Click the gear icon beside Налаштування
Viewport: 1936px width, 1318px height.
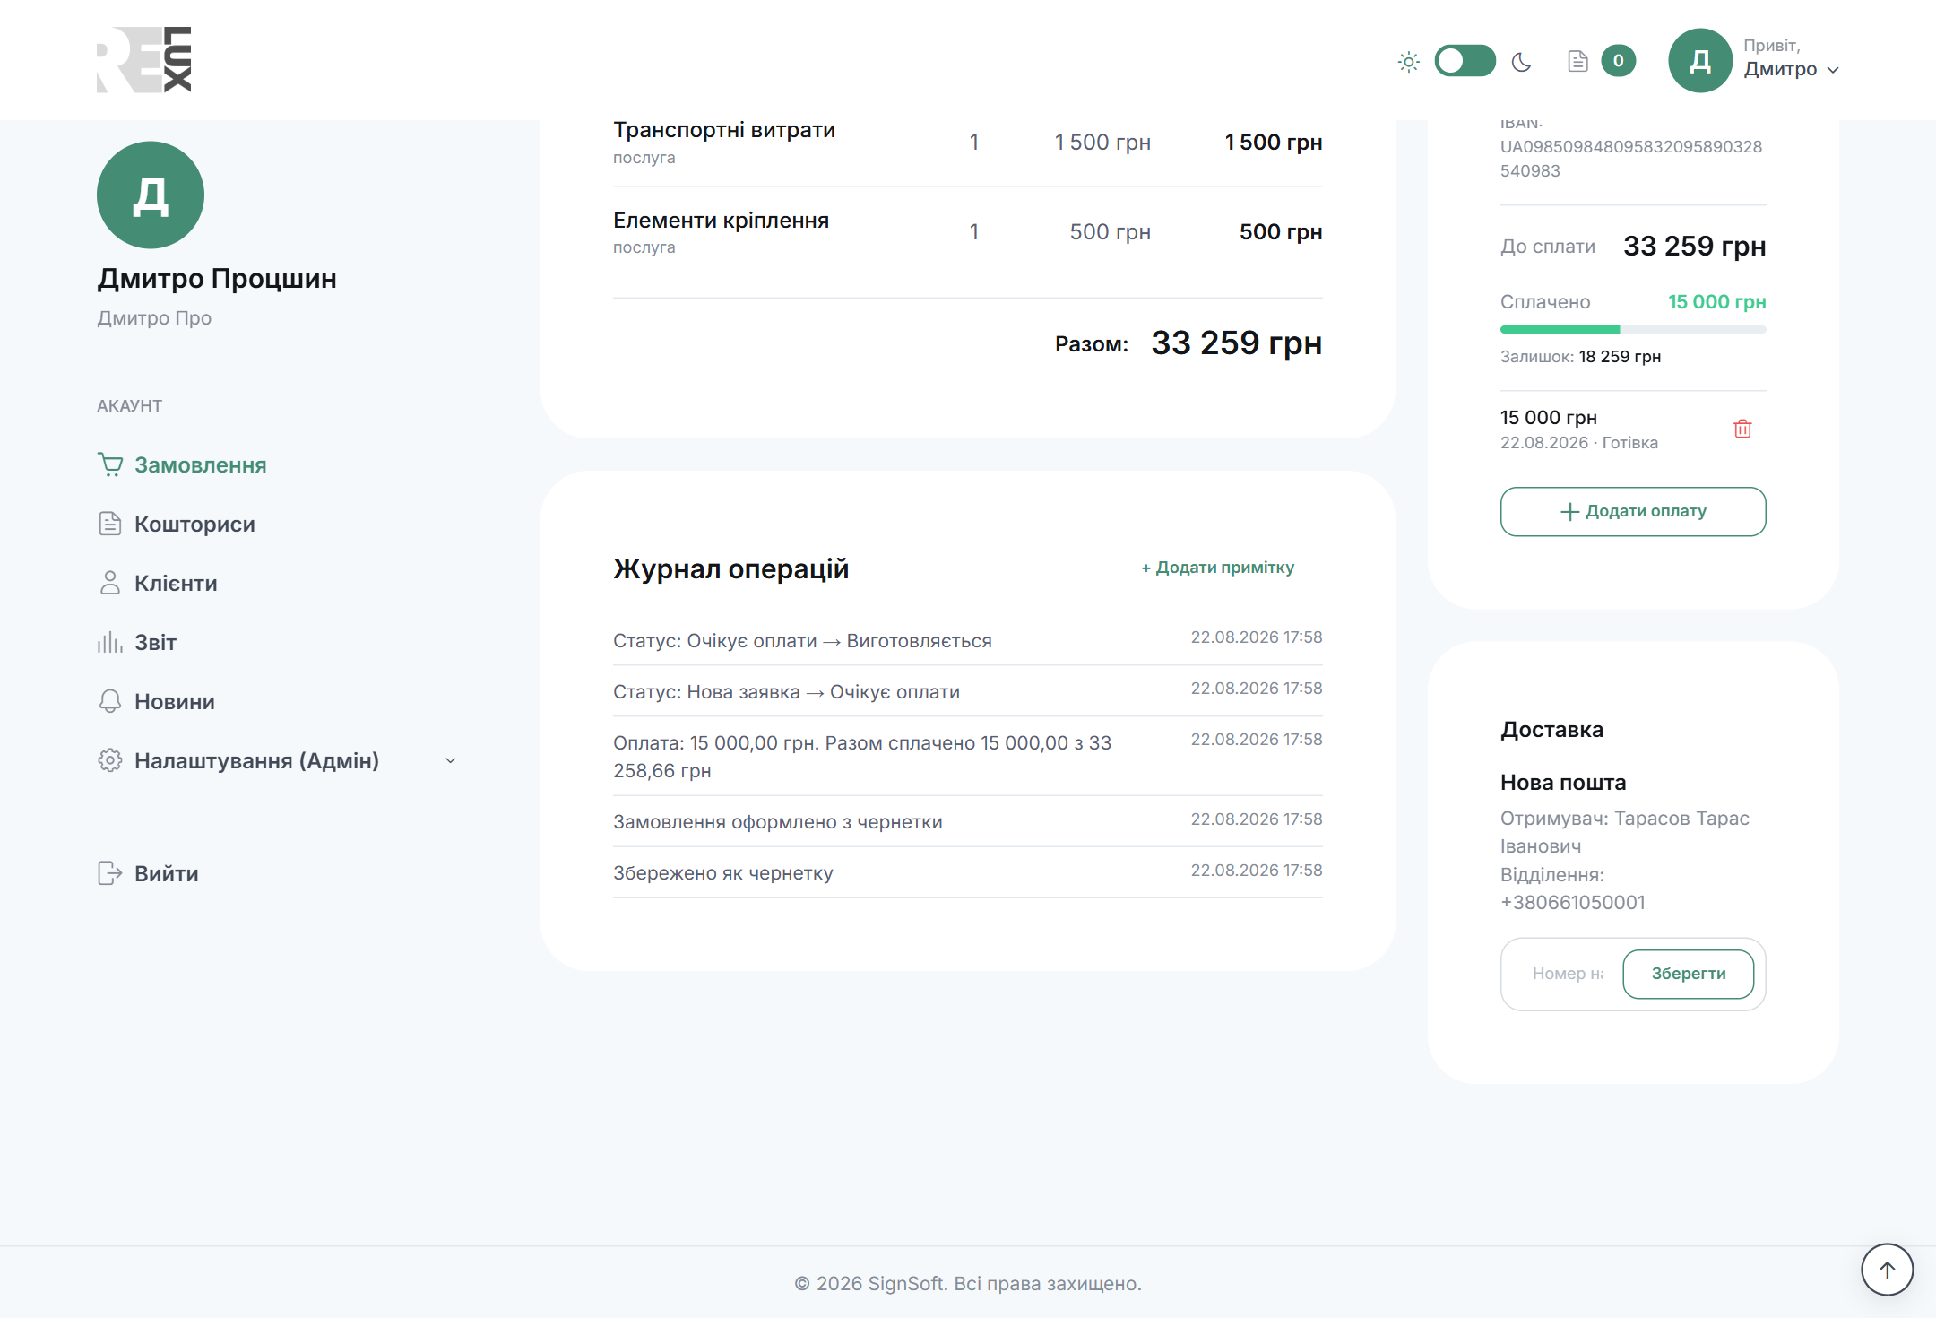click(x=109, y=760)
